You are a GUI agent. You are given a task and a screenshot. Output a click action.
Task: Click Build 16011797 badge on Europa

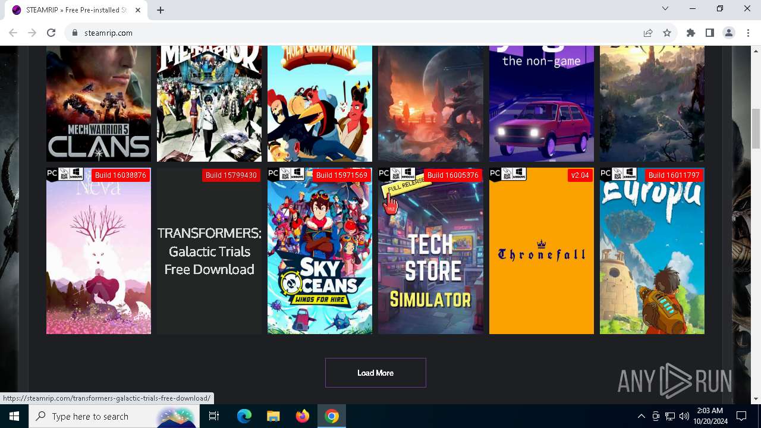coord(674,175)
